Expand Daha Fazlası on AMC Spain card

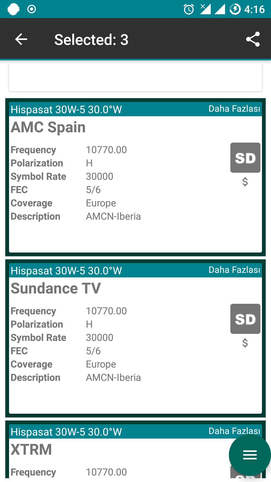[x=234, y=109]
